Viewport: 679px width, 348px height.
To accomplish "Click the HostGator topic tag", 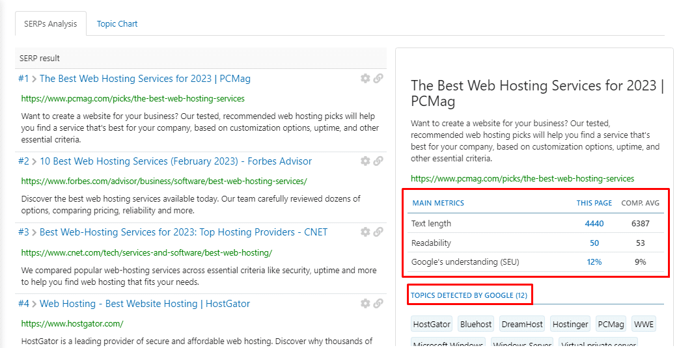I will tap(432, 324).
